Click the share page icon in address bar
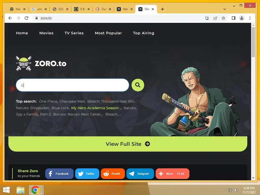Screen dimensions: 260x195 coord(215,18)
